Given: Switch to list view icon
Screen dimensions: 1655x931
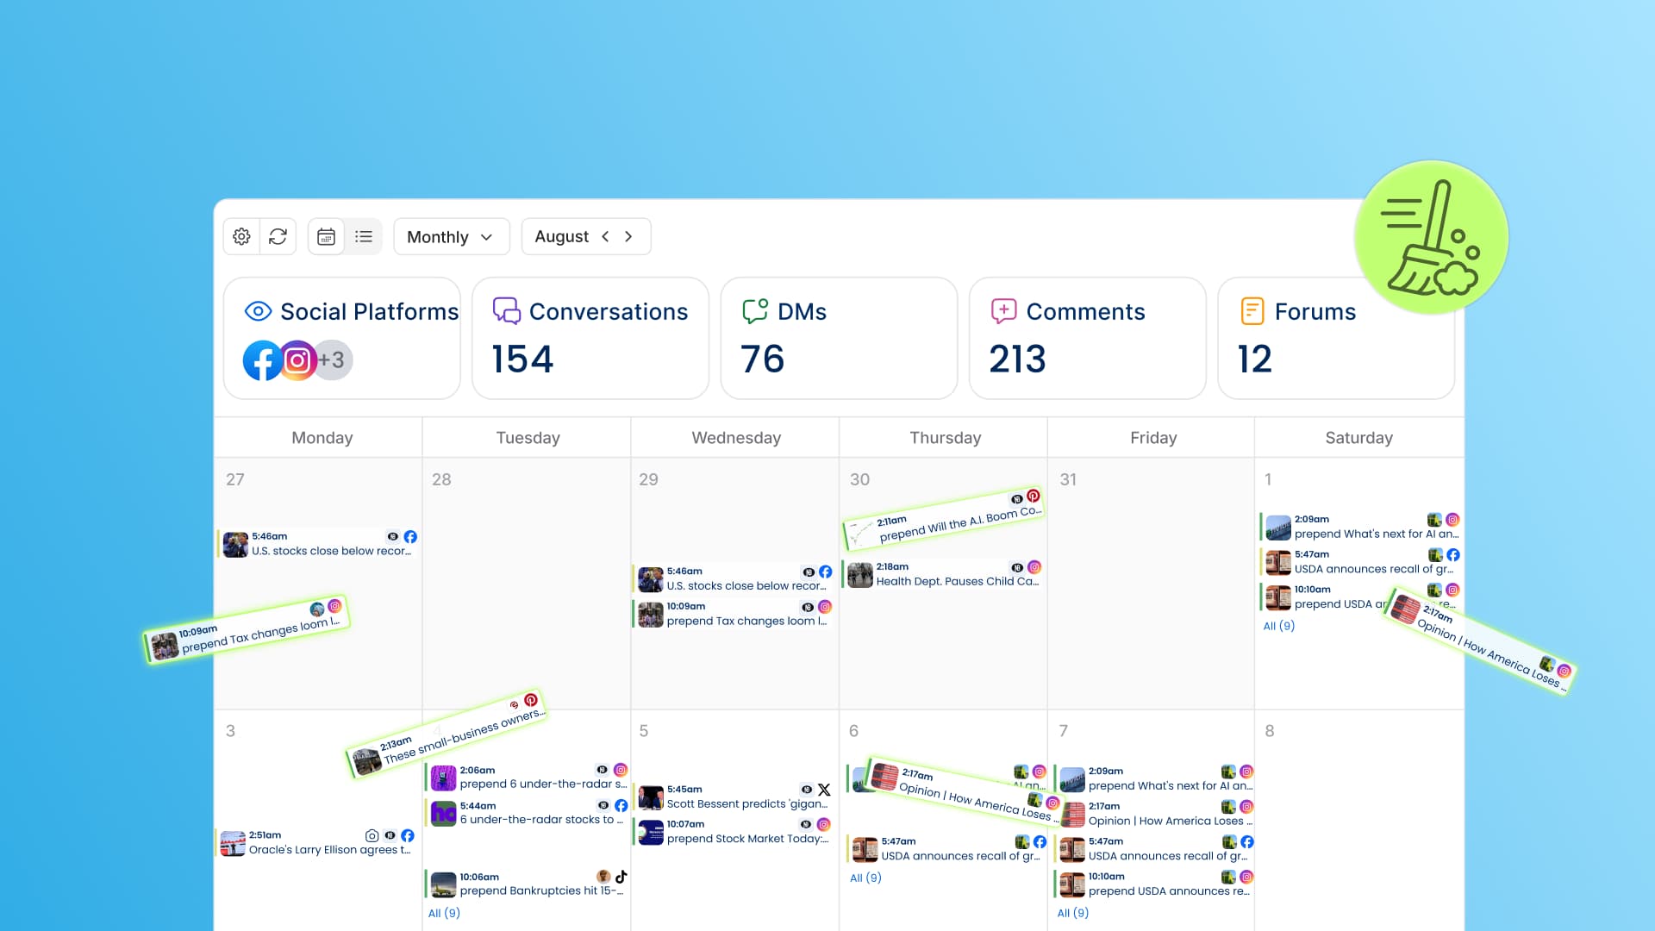Looking at the screenshot, I should click(363, 236).
